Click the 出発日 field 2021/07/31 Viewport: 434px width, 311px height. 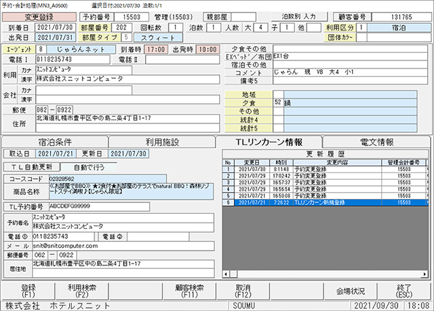(x=55, y=37)
